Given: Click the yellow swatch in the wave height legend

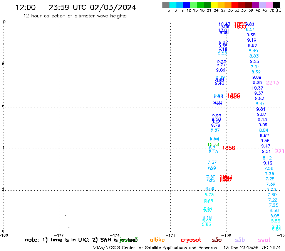Looking at the screenshot, I should [214, 5].
